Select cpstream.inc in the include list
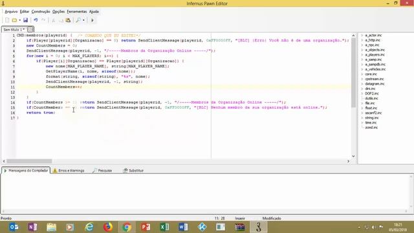Image resolution: width=414 pixels, height=233 pixels. click(x=375, y=79)
